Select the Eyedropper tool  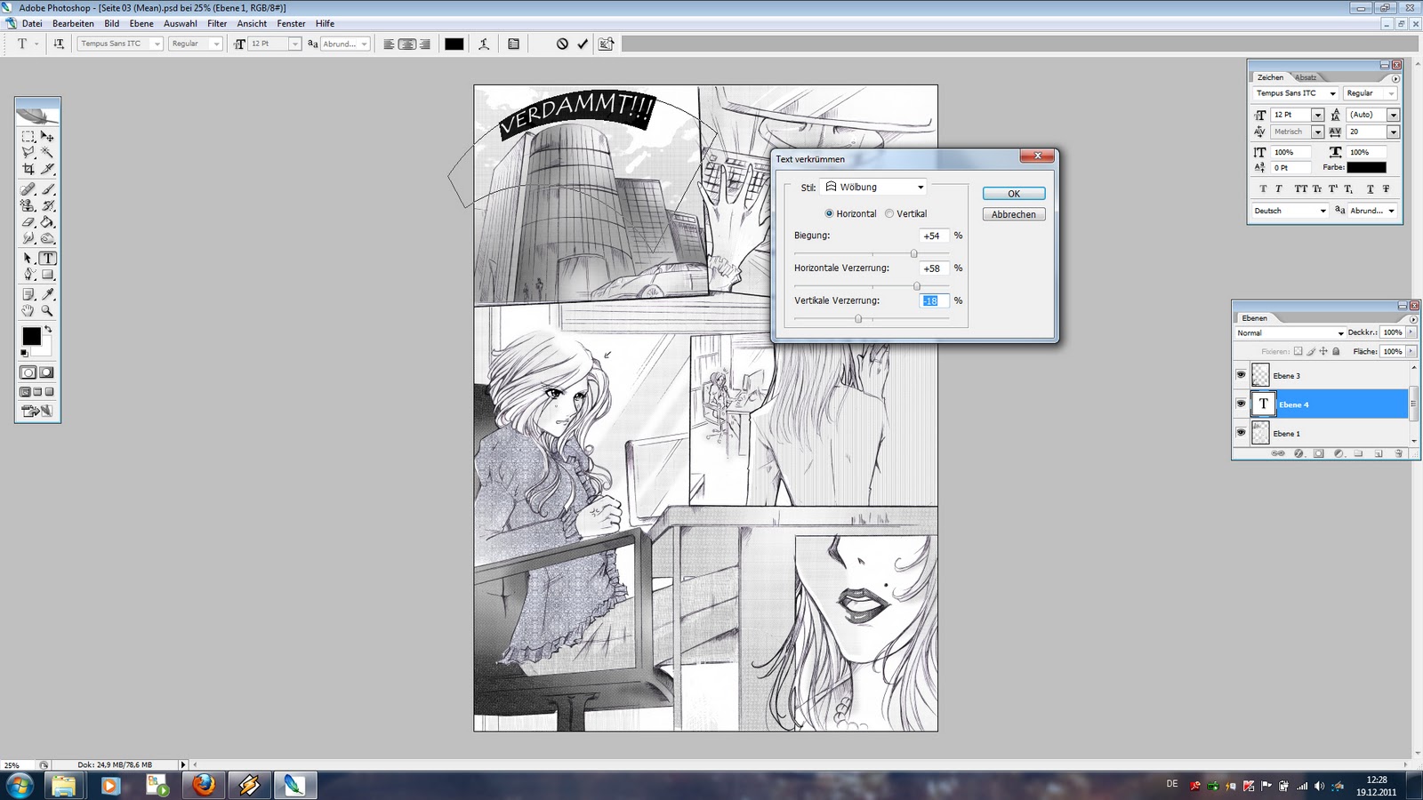point(48,294)
